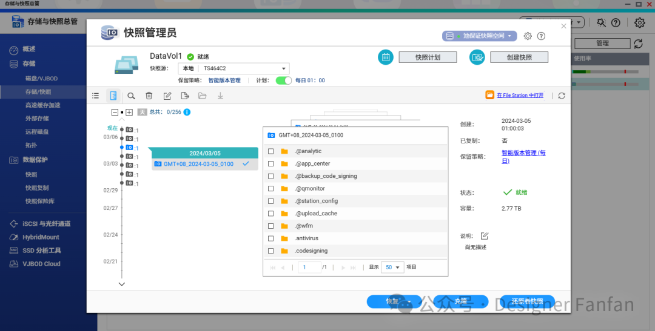The width and height of the screenshot is (655, 331).
Task: Click the search magnifier icon in snapshot toolbar
Action: [131, 96]
